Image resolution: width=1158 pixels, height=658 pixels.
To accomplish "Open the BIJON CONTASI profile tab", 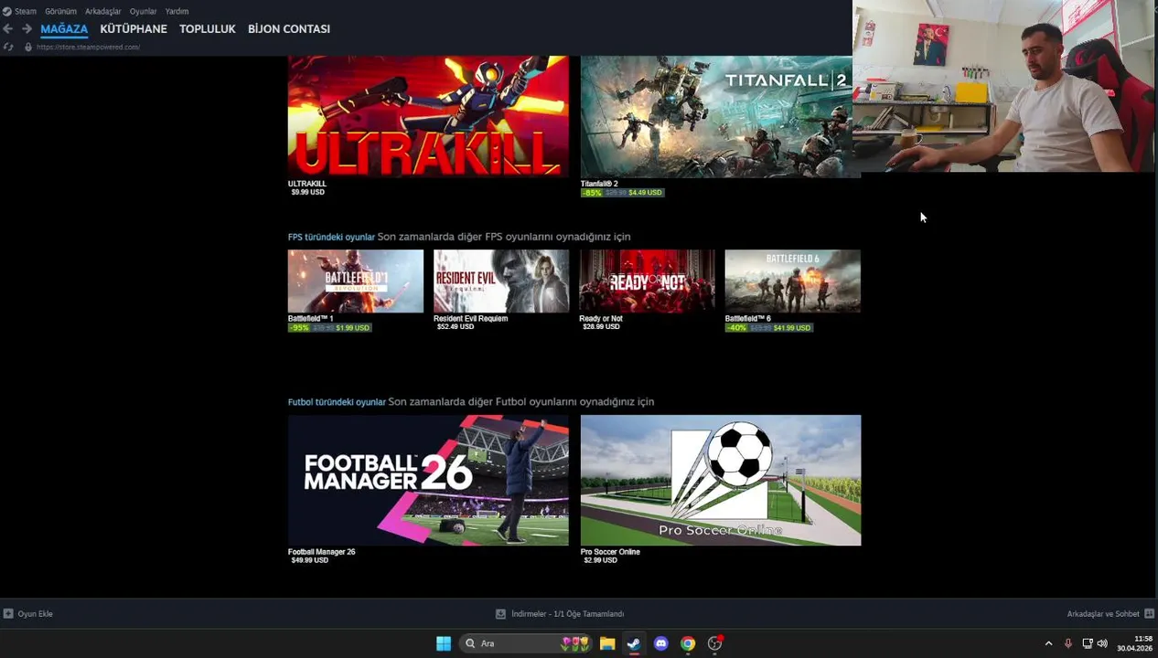I will click(x=289, y=29).
